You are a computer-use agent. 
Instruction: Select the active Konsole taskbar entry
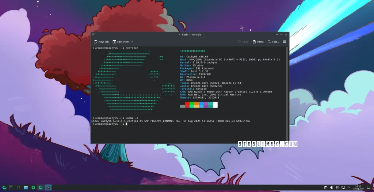[48, 188]
